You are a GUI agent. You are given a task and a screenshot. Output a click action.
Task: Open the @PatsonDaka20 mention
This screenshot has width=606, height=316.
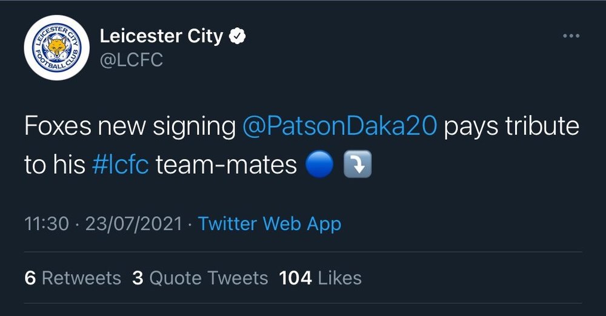coord(340,127)
